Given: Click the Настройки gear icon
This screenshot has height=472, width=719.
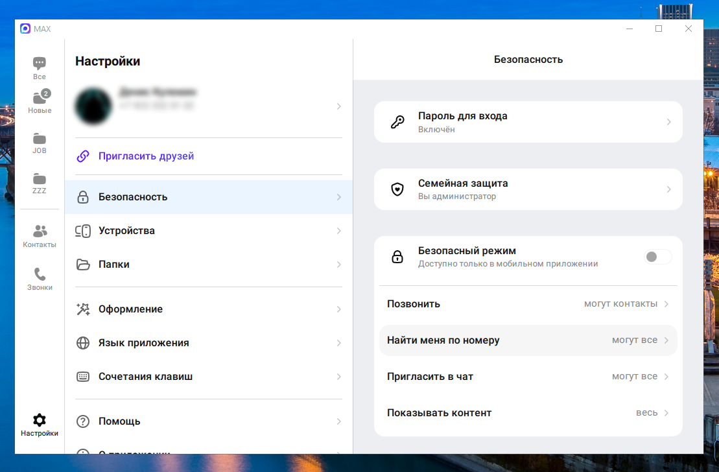Looking at the screenshot, I should coord(40,420).
